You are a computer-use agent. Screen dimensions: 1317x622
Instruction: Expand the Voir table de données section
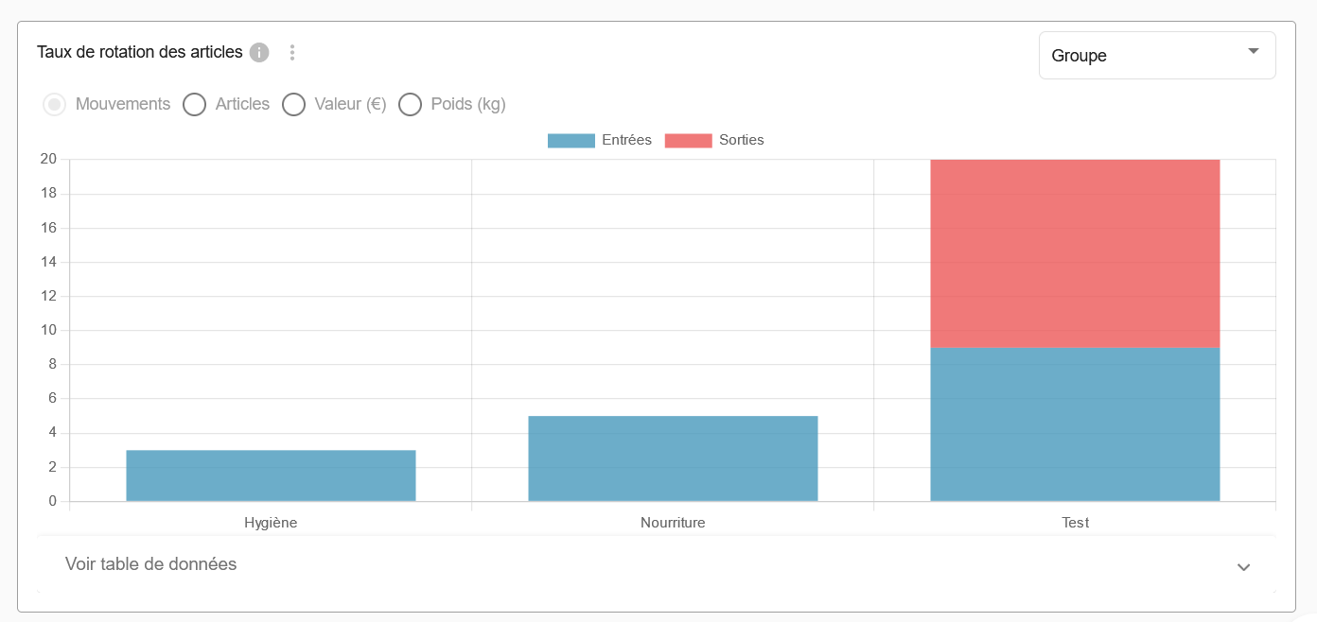pyautogui.click(x=151, y=564)
